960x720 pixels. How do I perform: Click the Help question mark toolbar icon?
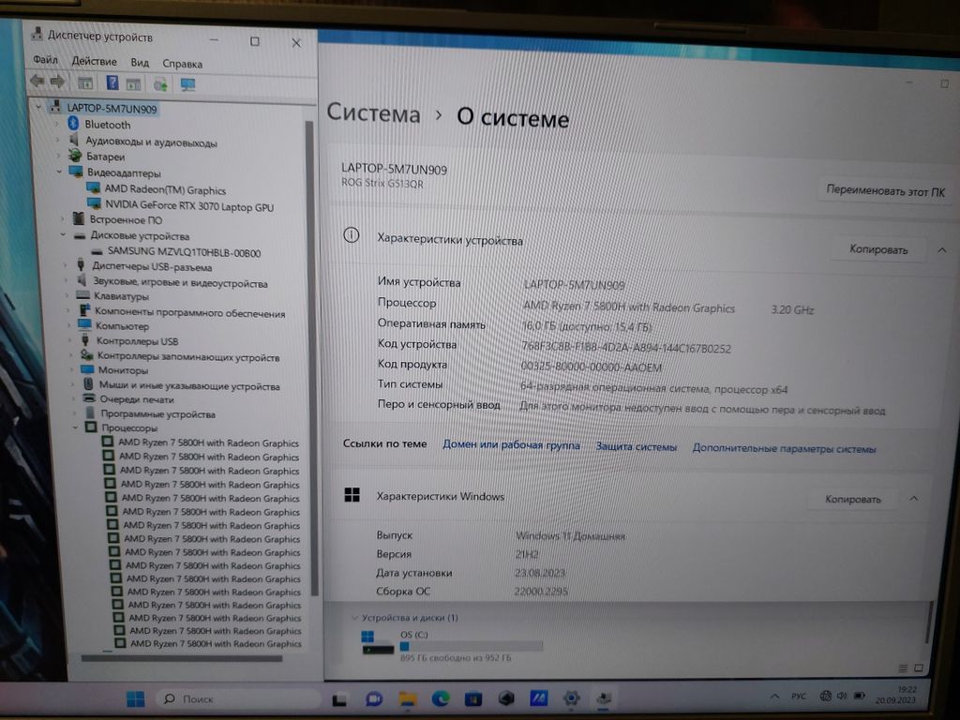[112, 83]
